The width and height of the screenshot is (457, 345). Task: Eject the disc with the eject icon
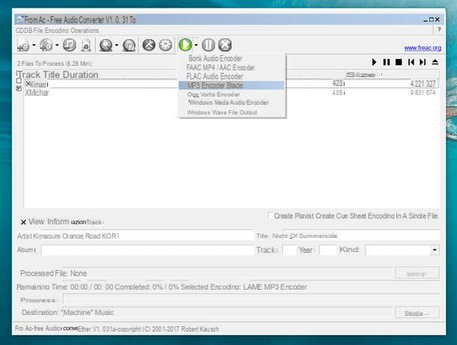pos(435,62)
